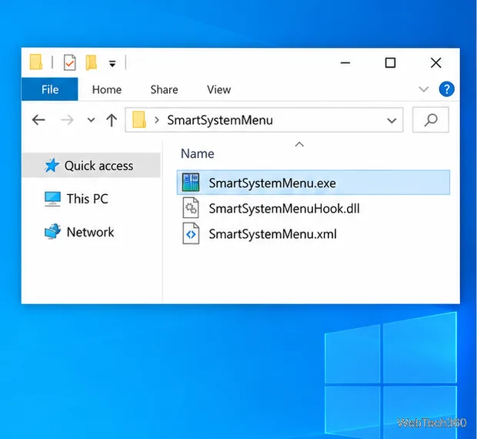The image size is (477, 439).
Task: Switch to the View ribbon tab
Action: [218, 90]
